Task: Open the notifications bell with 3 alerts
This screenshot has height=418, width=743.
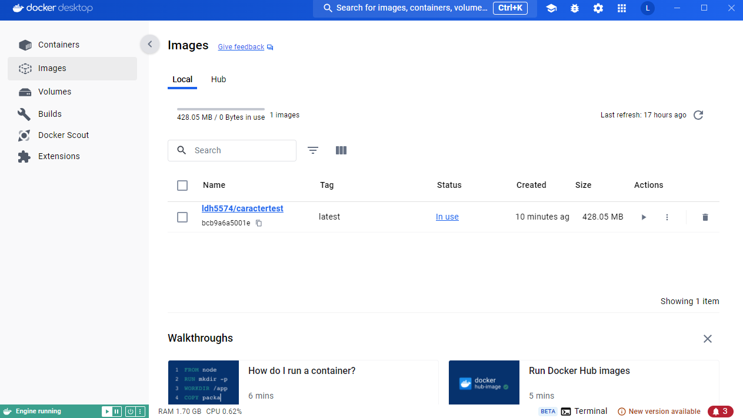Action: [x=721, y=412]
